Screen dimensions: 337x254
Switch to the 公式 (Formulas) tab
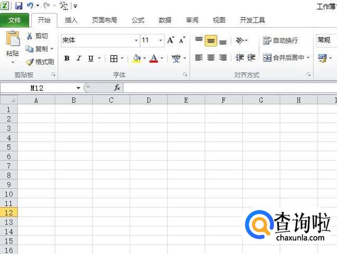(138, 20)
